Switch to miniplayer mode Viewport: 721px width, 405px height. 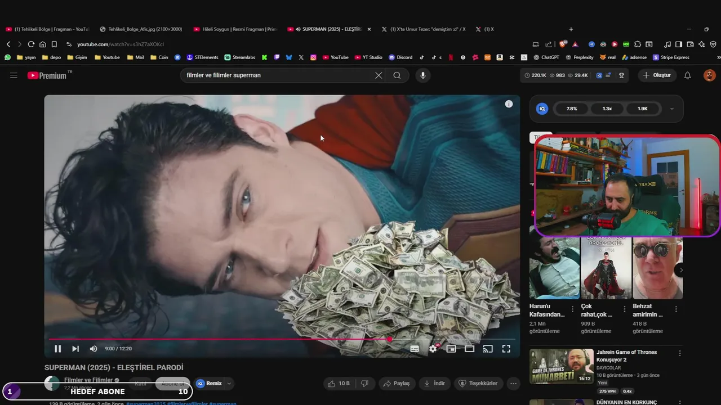pyautogui.click(x=451, y=349)
